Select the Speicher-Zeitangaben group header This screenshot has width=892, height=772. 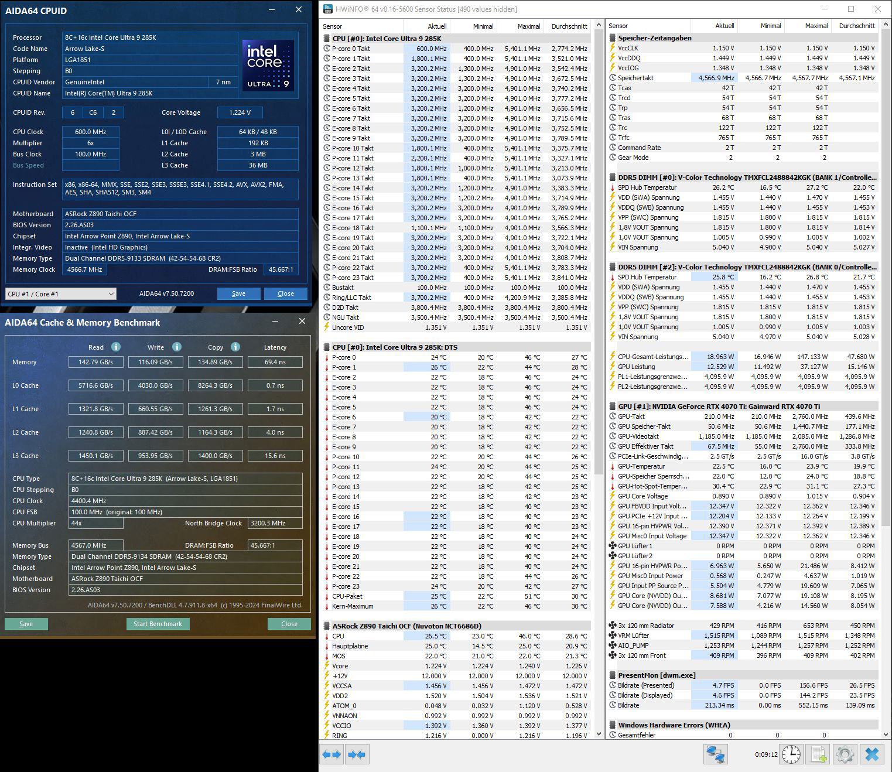click(743, 38)
